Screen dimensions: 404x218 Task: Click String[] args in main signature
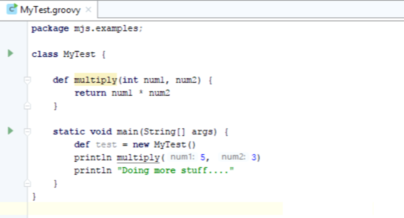(178, 132)
